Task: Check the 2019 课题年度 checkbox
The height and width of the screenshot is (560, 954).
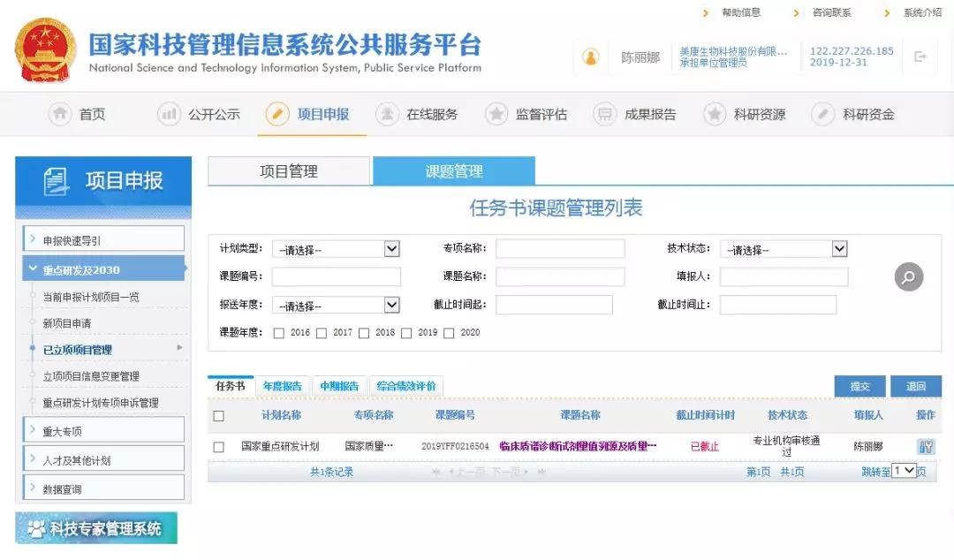Action: pos(406,333)
